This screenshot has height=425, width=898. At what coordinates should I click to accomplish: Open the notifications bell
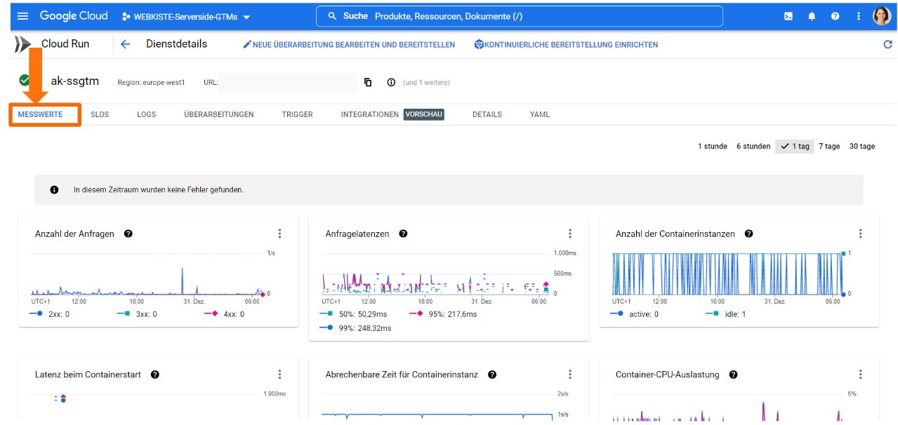point(812,16)
